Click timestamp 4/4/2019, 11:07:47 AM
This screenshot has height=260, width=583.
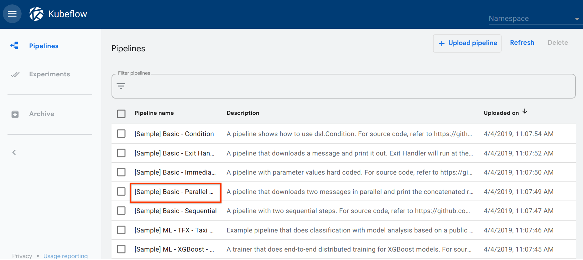[518, 211]
